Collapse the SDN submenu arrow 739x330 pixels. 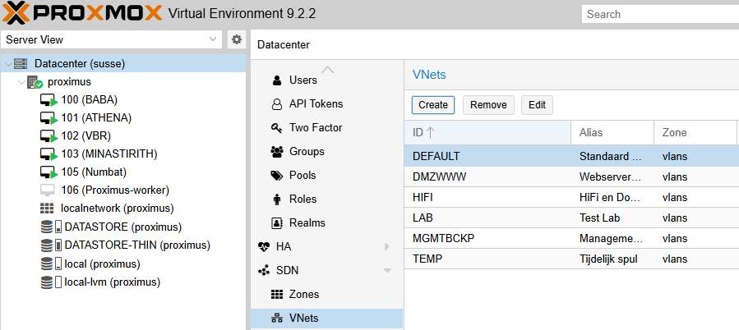387,271
